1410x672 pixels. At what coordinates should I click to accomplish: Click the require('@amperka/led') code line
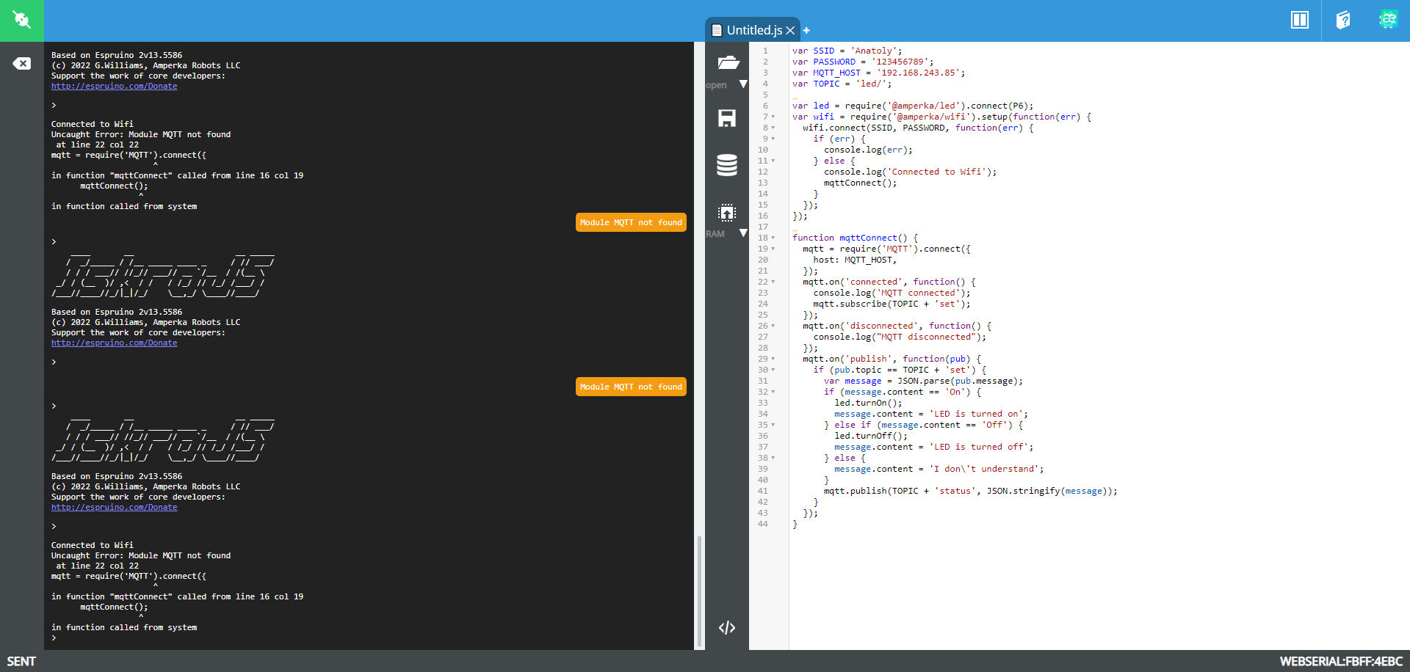[913, 106]
